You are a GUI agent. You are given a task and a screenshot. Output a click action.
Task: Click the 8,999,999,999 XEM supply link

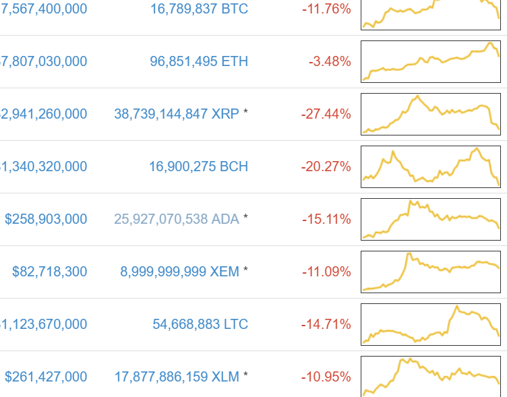pyautogui.click(x=180, y=272)
